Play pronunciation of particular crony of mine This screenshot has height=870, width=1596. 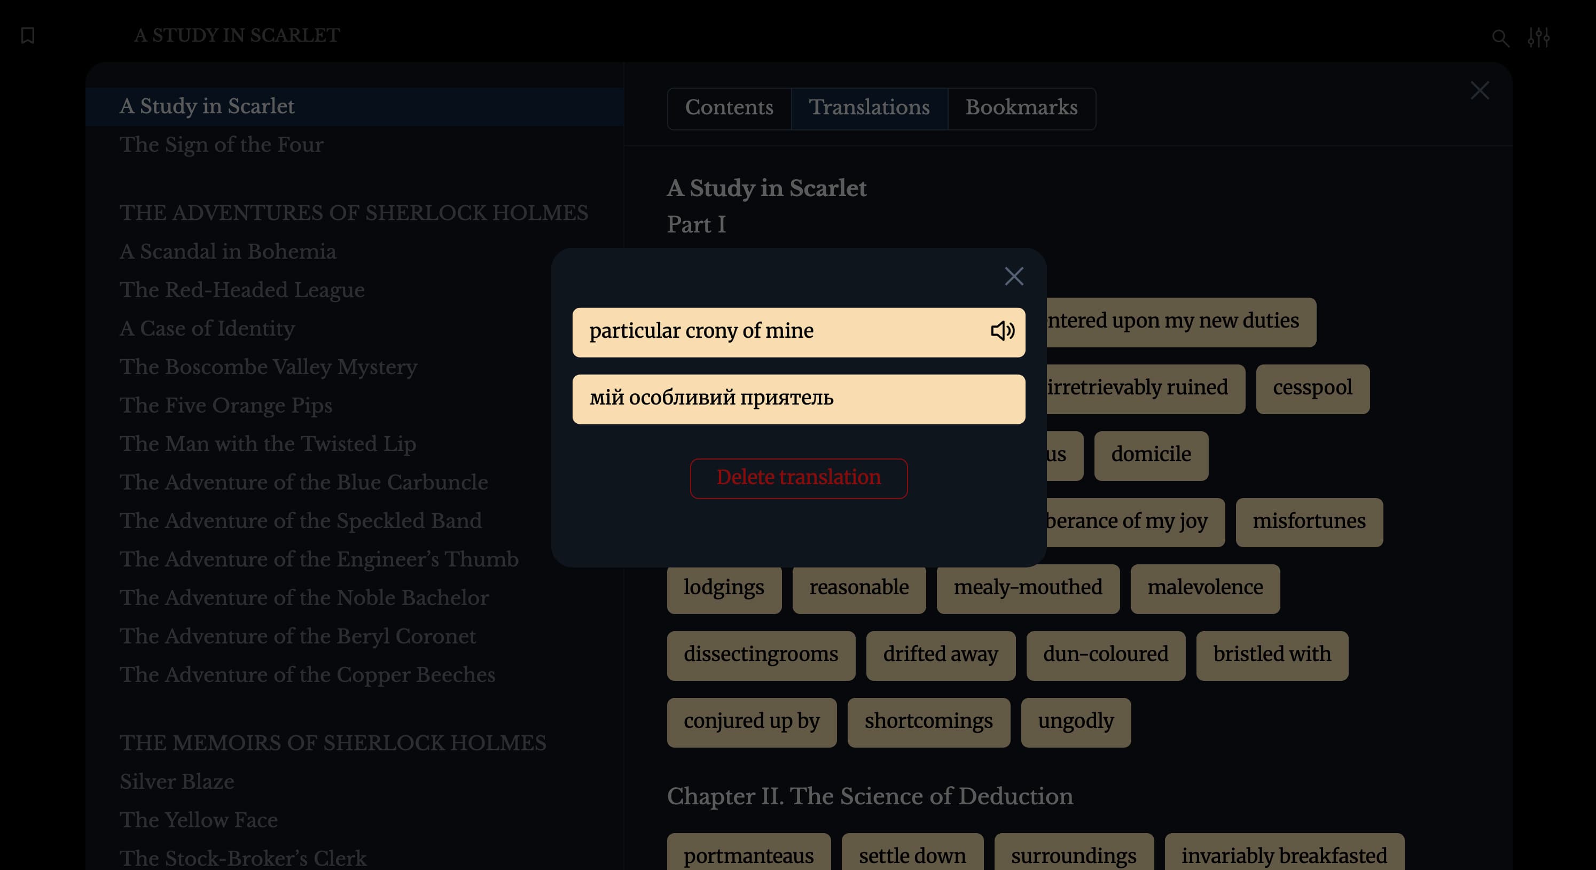[1002, 331]
